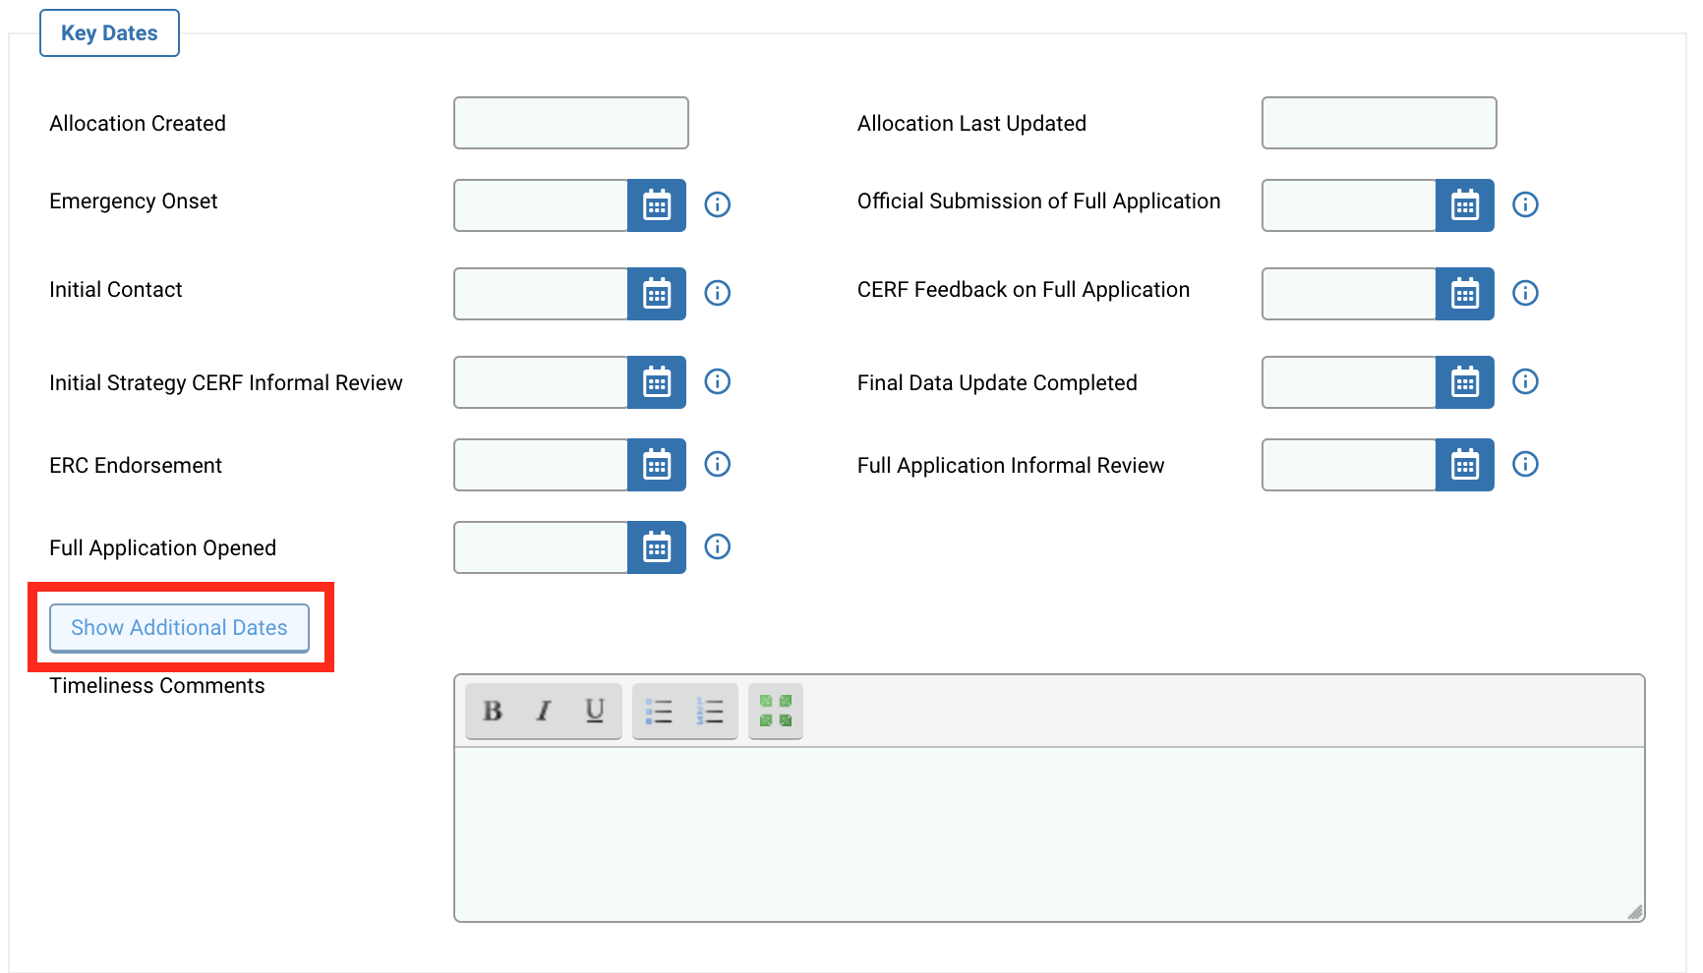Click the Timeliness Comments label
Screen dimensions: 1703x973
(157, 686)
